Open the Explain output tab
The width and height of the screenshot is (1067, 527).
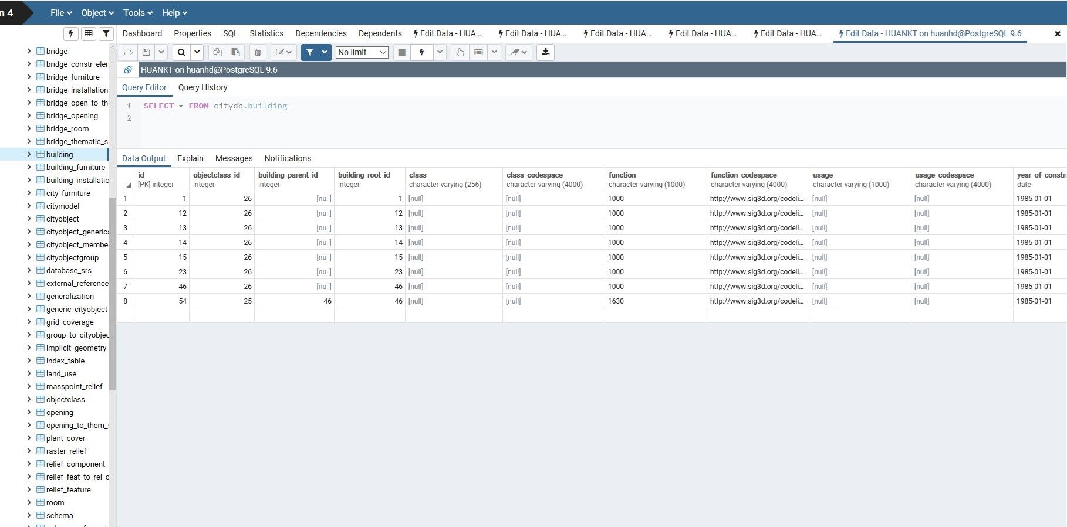(190, 158)
